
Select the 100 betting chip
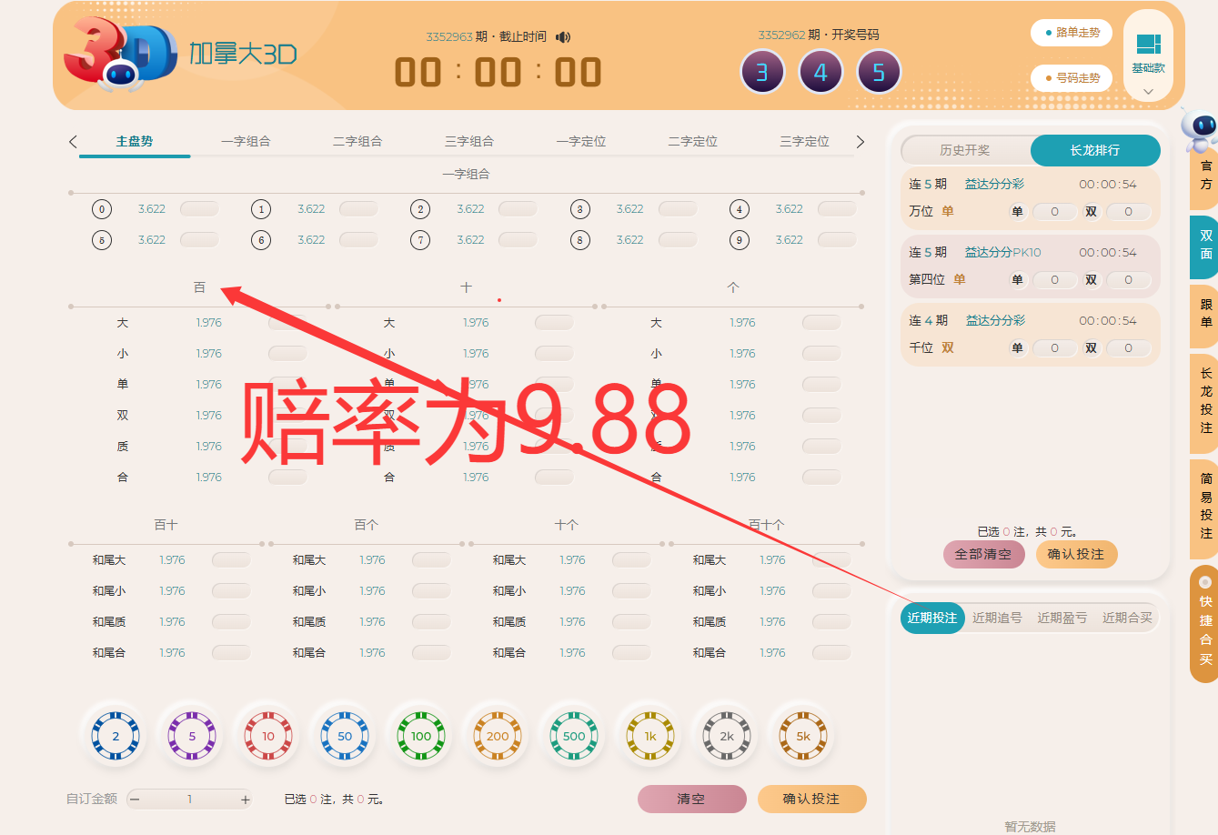419,735
